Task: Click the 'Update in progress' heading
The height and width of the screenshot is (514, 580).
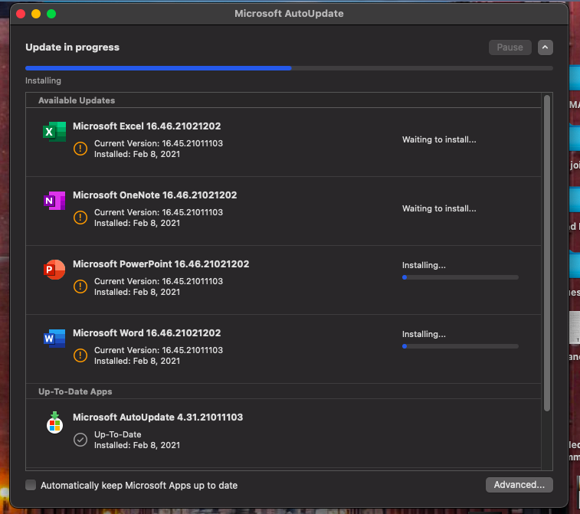Action: [73, 47]
